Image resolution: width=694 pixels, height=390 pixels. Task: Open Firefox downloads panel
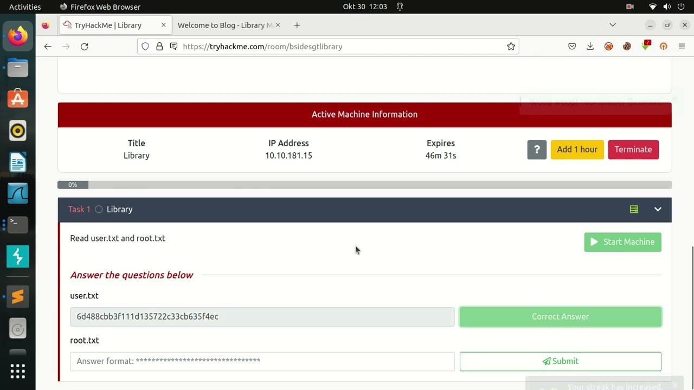[590, 47]
